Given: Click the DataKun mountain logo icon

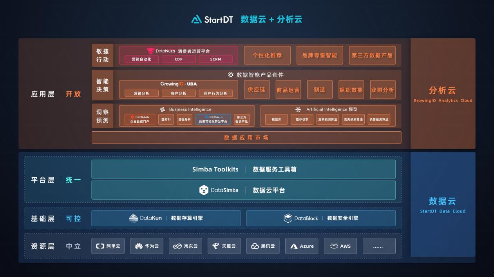Looking at the screenshot, I should click(134, 218).
